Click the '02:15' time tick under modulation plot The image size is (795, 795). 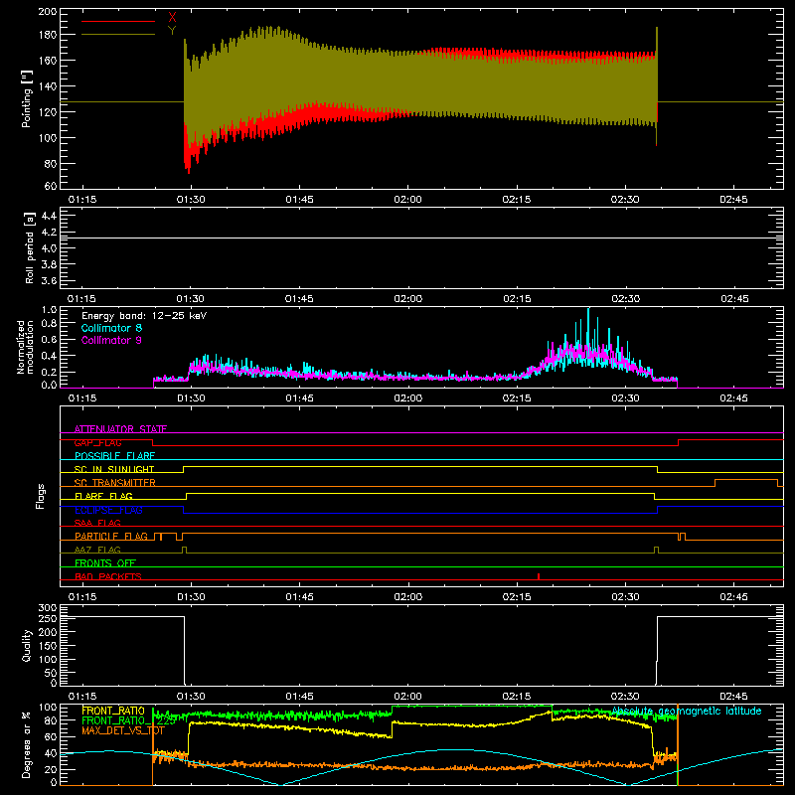pyautogui.click(x=517, y=398)
